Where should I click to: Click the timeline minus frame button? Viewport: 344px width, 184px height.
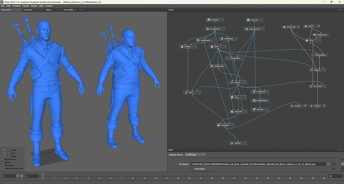[x=18, y=176]
